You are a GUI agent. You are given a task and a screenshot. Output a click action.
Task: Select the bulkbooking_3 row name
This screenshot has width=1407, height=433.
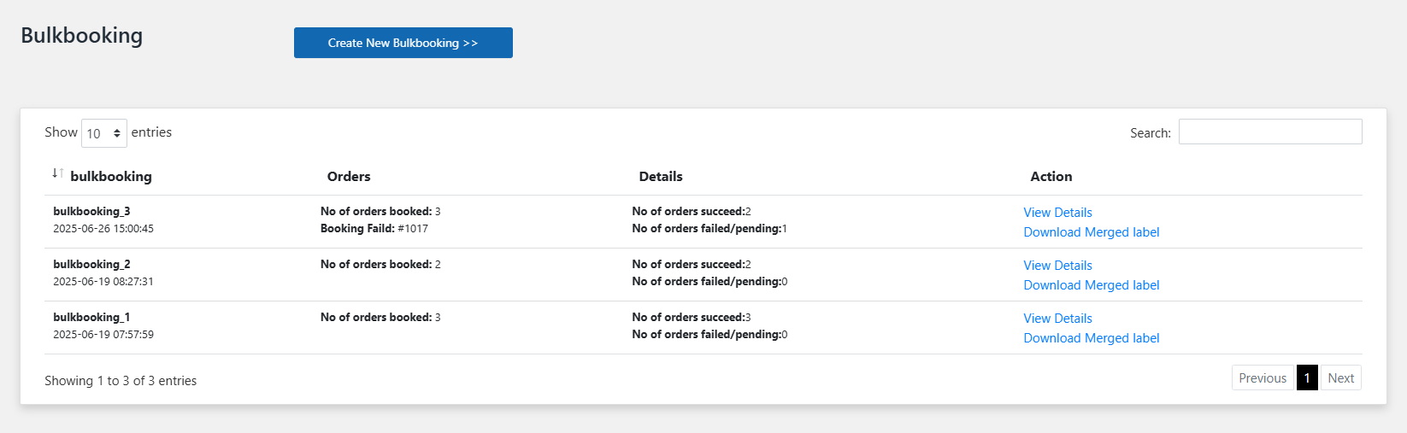click(91, 212)
